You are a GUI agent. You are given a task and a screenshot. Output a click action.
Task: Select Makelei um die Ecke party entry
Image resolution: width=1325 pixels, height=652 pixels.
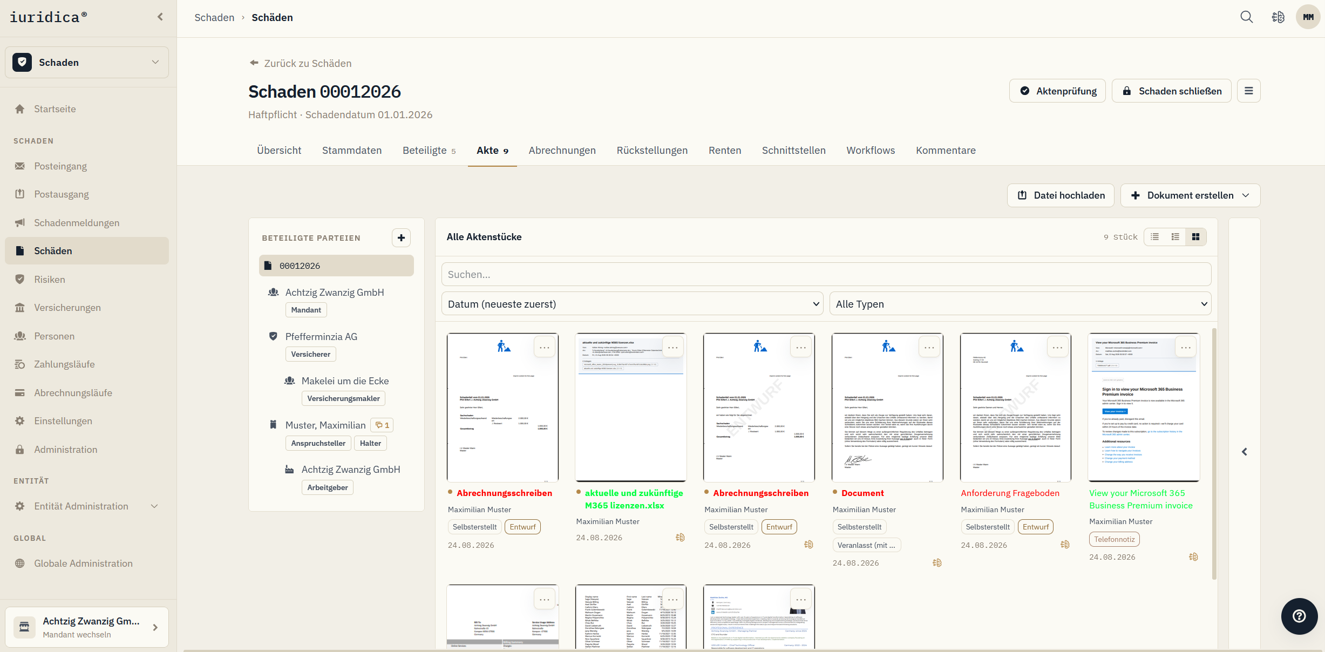345,381
